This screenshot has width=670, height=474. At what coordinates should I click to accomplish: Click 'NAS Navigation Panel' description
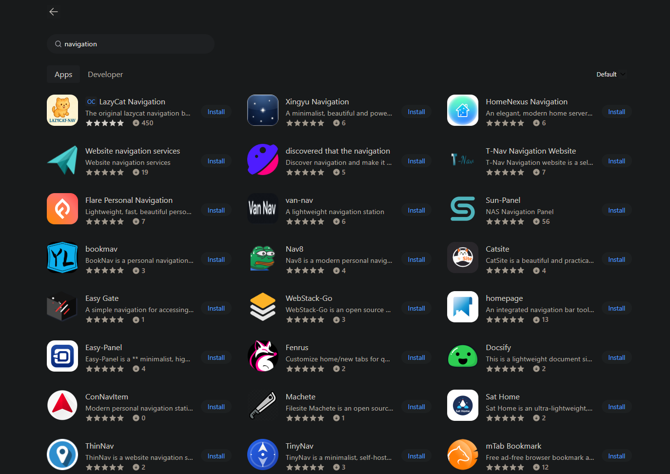click(x=519, y=212)
